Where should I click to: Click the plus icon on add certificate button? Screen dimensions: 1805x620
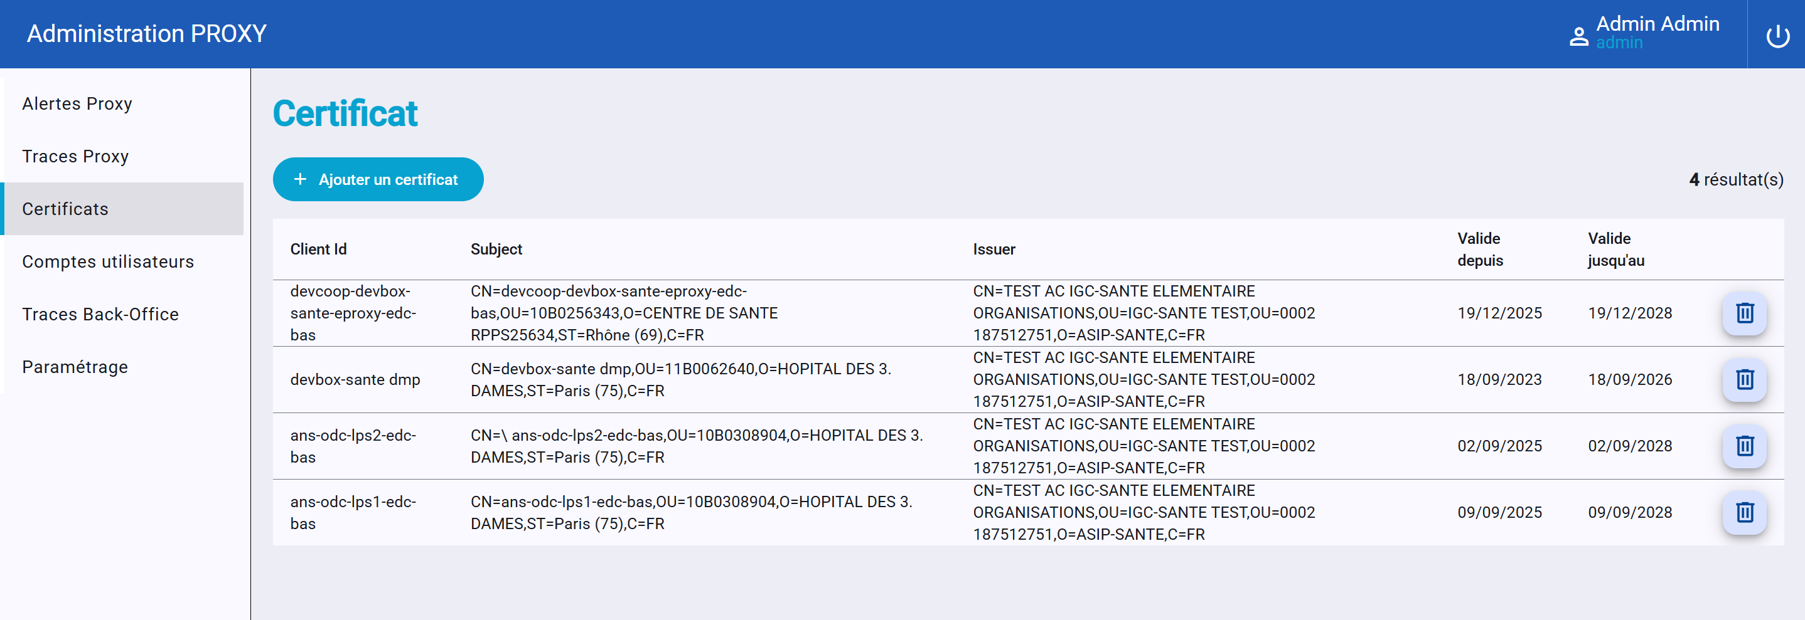click(300, 180)
